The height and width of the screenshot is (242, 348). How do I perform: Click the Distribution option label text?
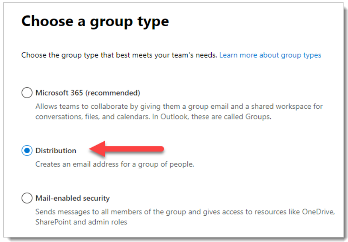click(56, 150)
